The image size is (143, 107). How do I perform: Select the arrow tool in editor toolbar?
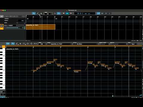click(13, 44)
